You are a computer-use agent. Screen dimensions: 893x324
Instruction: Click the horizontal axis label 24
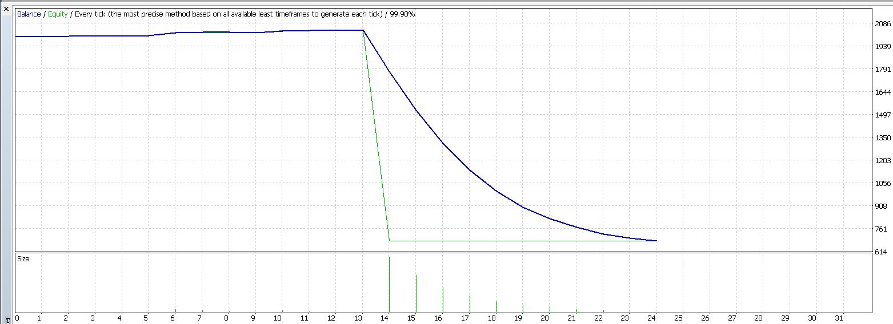652,318
